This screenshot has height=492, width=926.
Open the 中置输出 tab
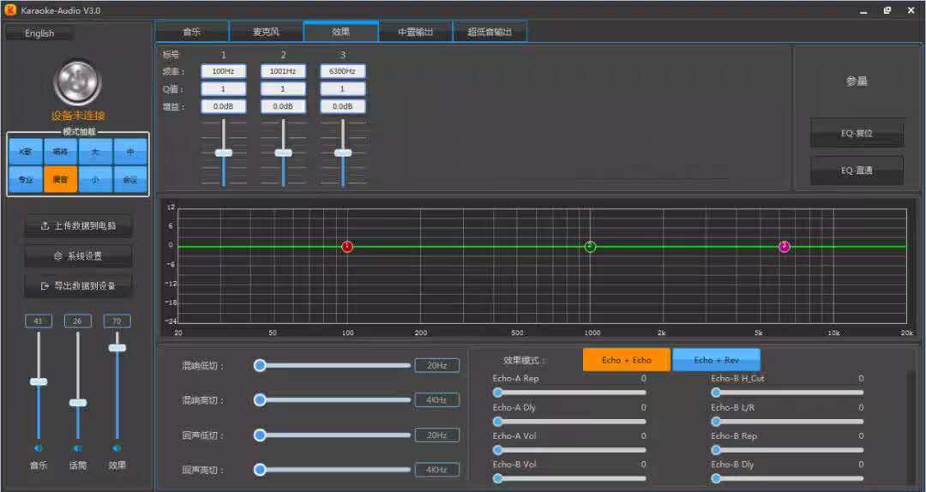[415, 32]
